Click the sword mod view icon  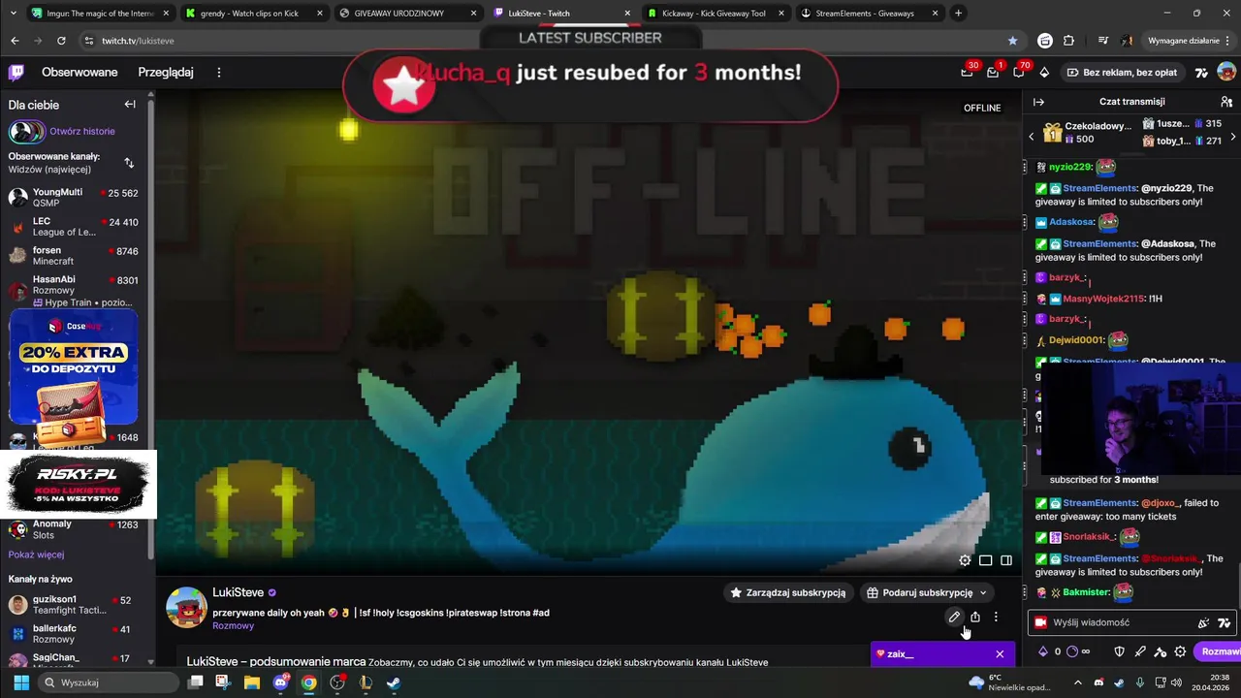(x=1140, y=652)
